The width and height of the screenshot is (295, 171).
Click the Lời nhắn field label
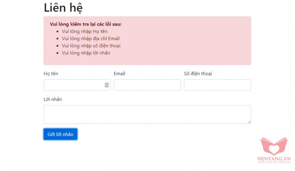pos(53,99)
